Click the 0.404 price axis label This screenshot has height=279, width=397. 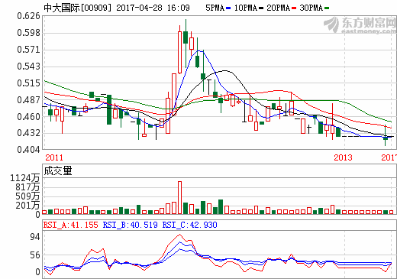(x=29, y=150)
